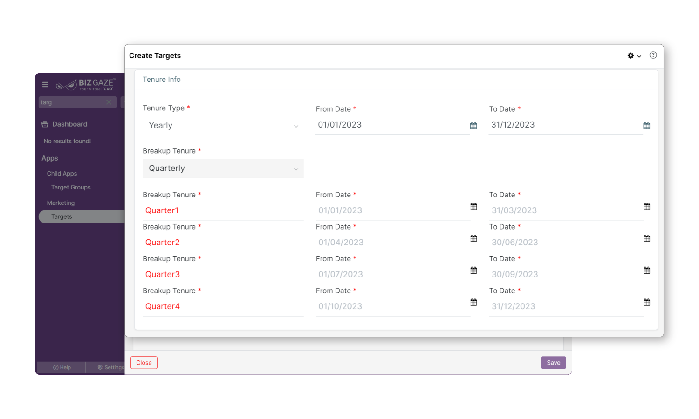699x419 pixels.
Task: Open the Targets sidebar item
Action: (82, 216)
